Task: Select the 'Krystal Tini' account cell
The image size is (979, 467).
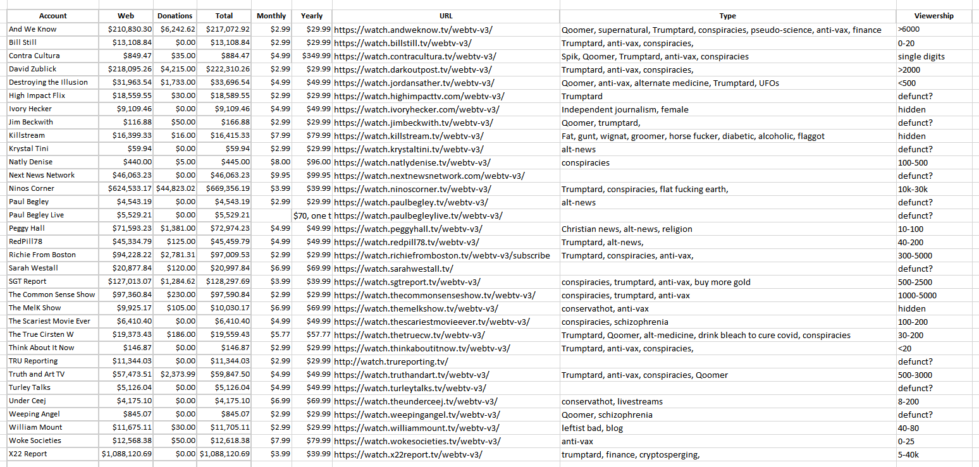Action: (52, 149)
